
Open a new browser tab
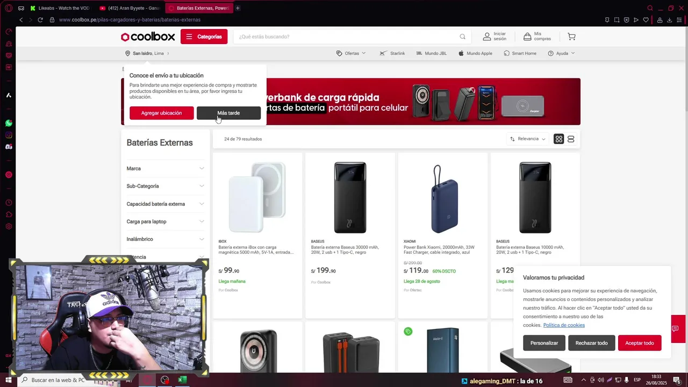coord(238,8)
